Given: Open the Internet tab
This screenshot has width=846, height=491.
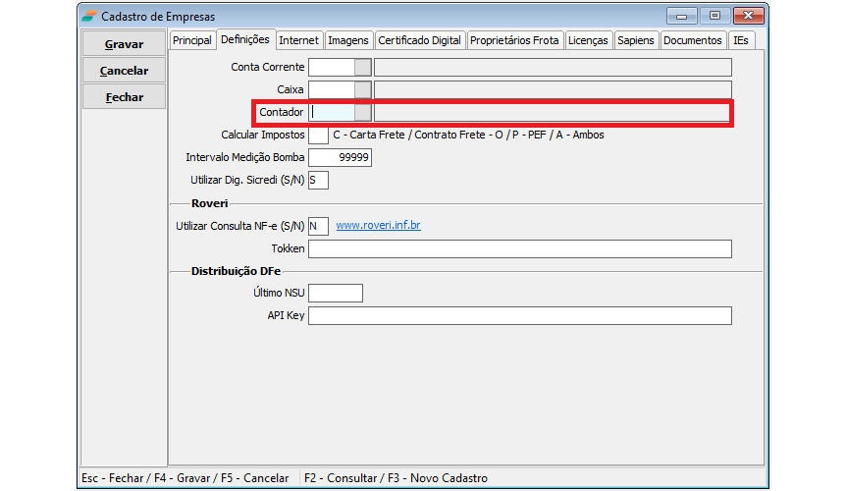Looking at the screenshot, I should (298, 40).
